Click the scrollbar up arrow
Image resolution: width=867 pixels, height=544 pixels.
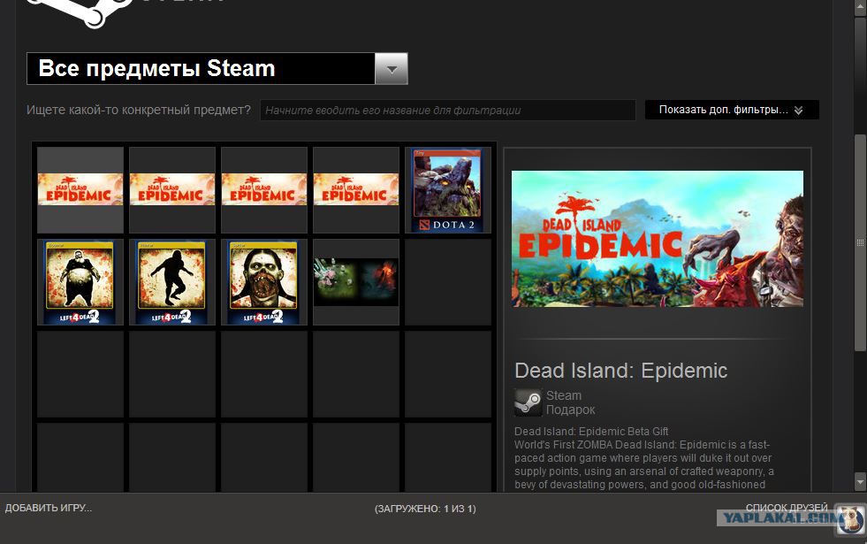pyautogui.click(x=860, y=5)
